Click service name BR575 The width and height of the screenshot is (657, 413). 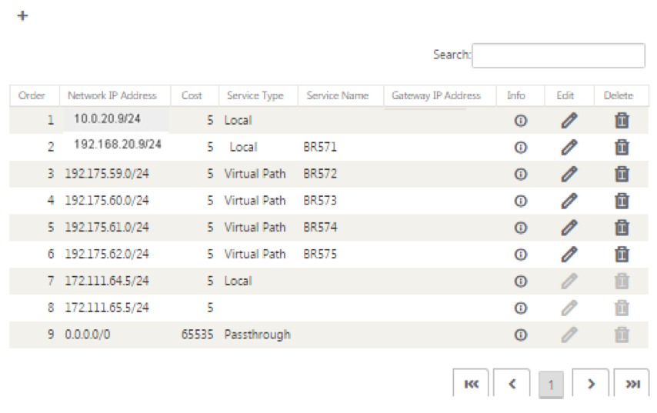click(320, 255)
